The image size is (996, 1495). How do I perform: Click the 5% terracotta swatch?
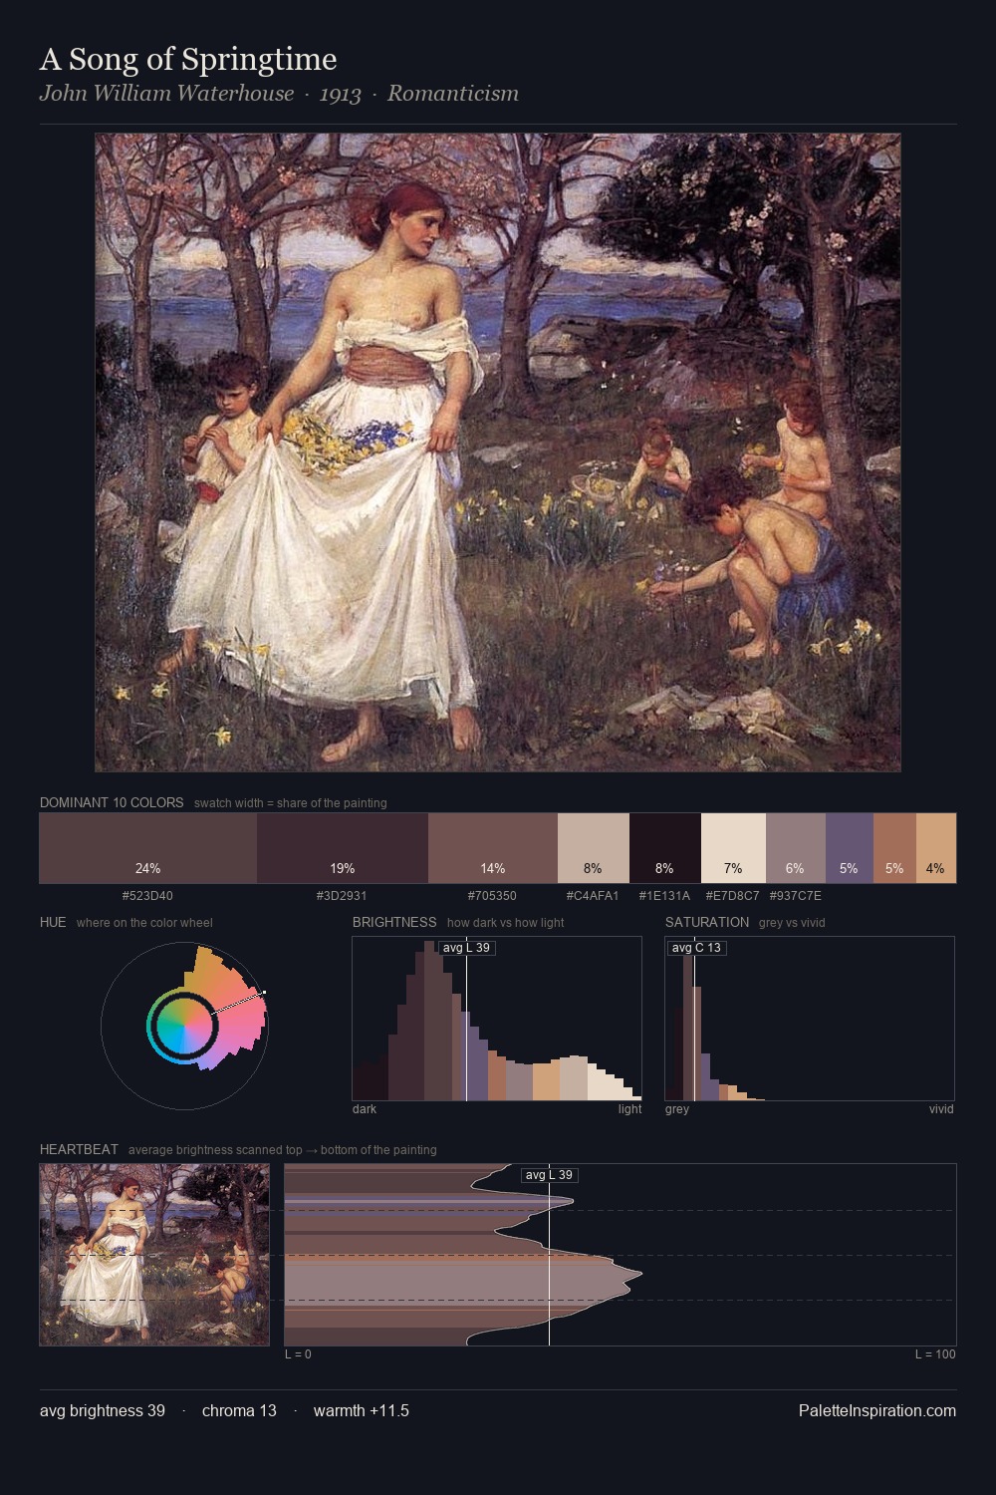pos(894,848)
